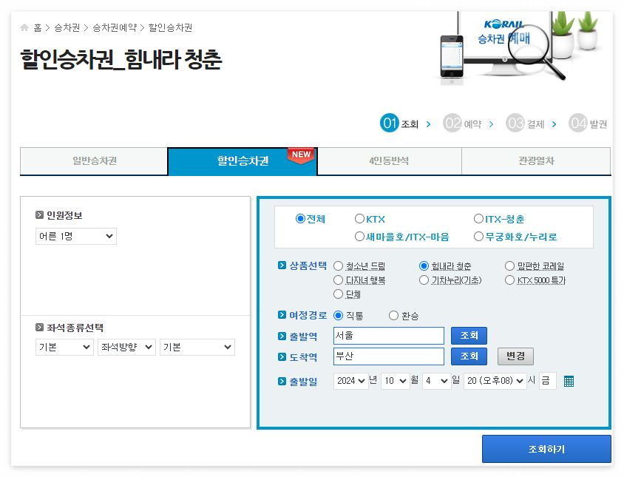
Task: Open the 어른 1명 passenger dropdown
Action: (76, 235)
